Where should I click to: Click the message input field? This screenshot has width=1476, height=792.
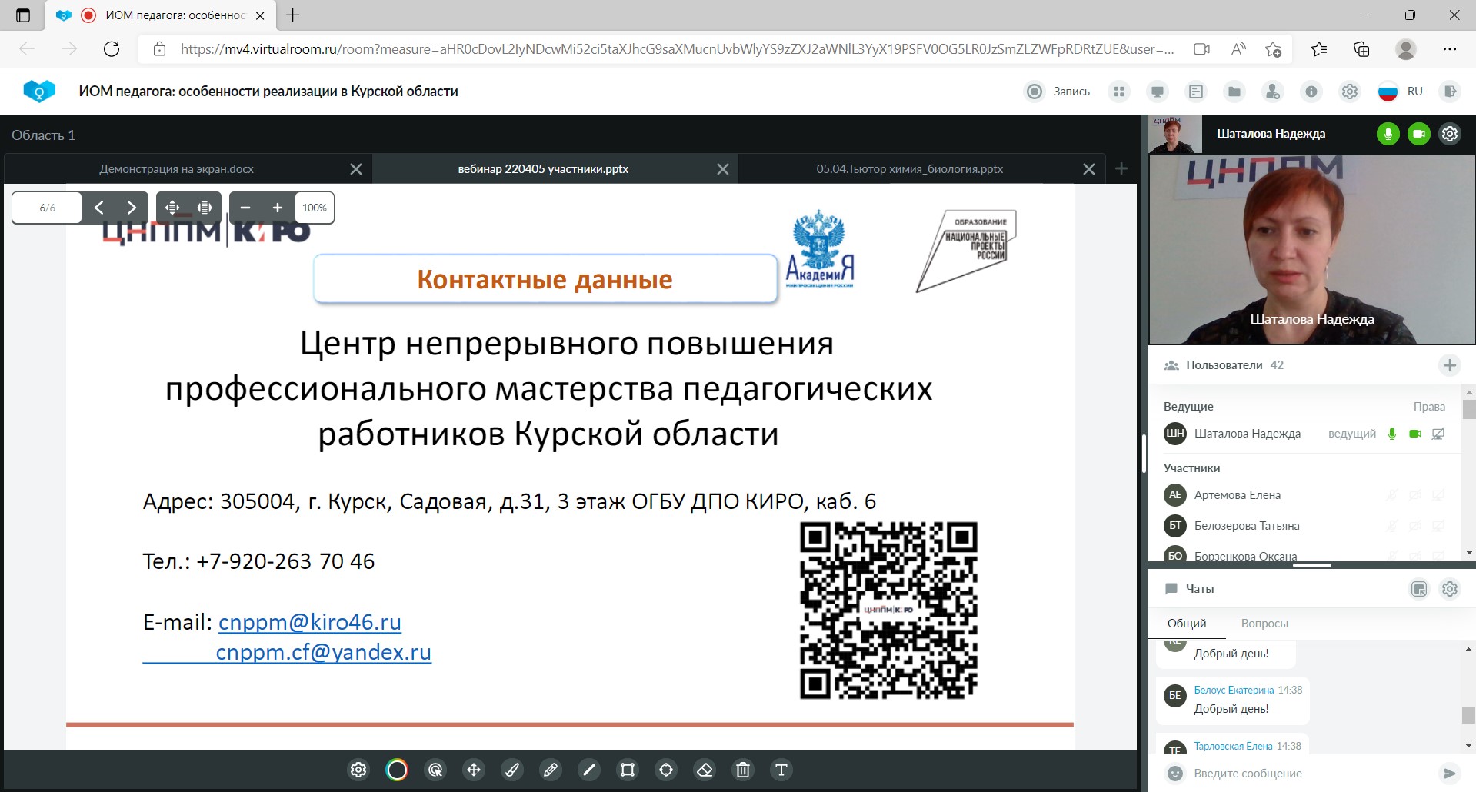click(x=1311, y=774)
